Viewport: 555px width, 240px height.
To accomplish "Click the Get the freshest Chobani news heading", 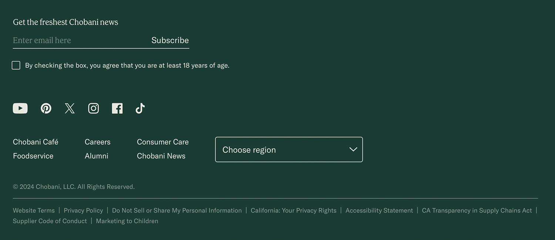I will pyautogui.click(x=65, y=22).
